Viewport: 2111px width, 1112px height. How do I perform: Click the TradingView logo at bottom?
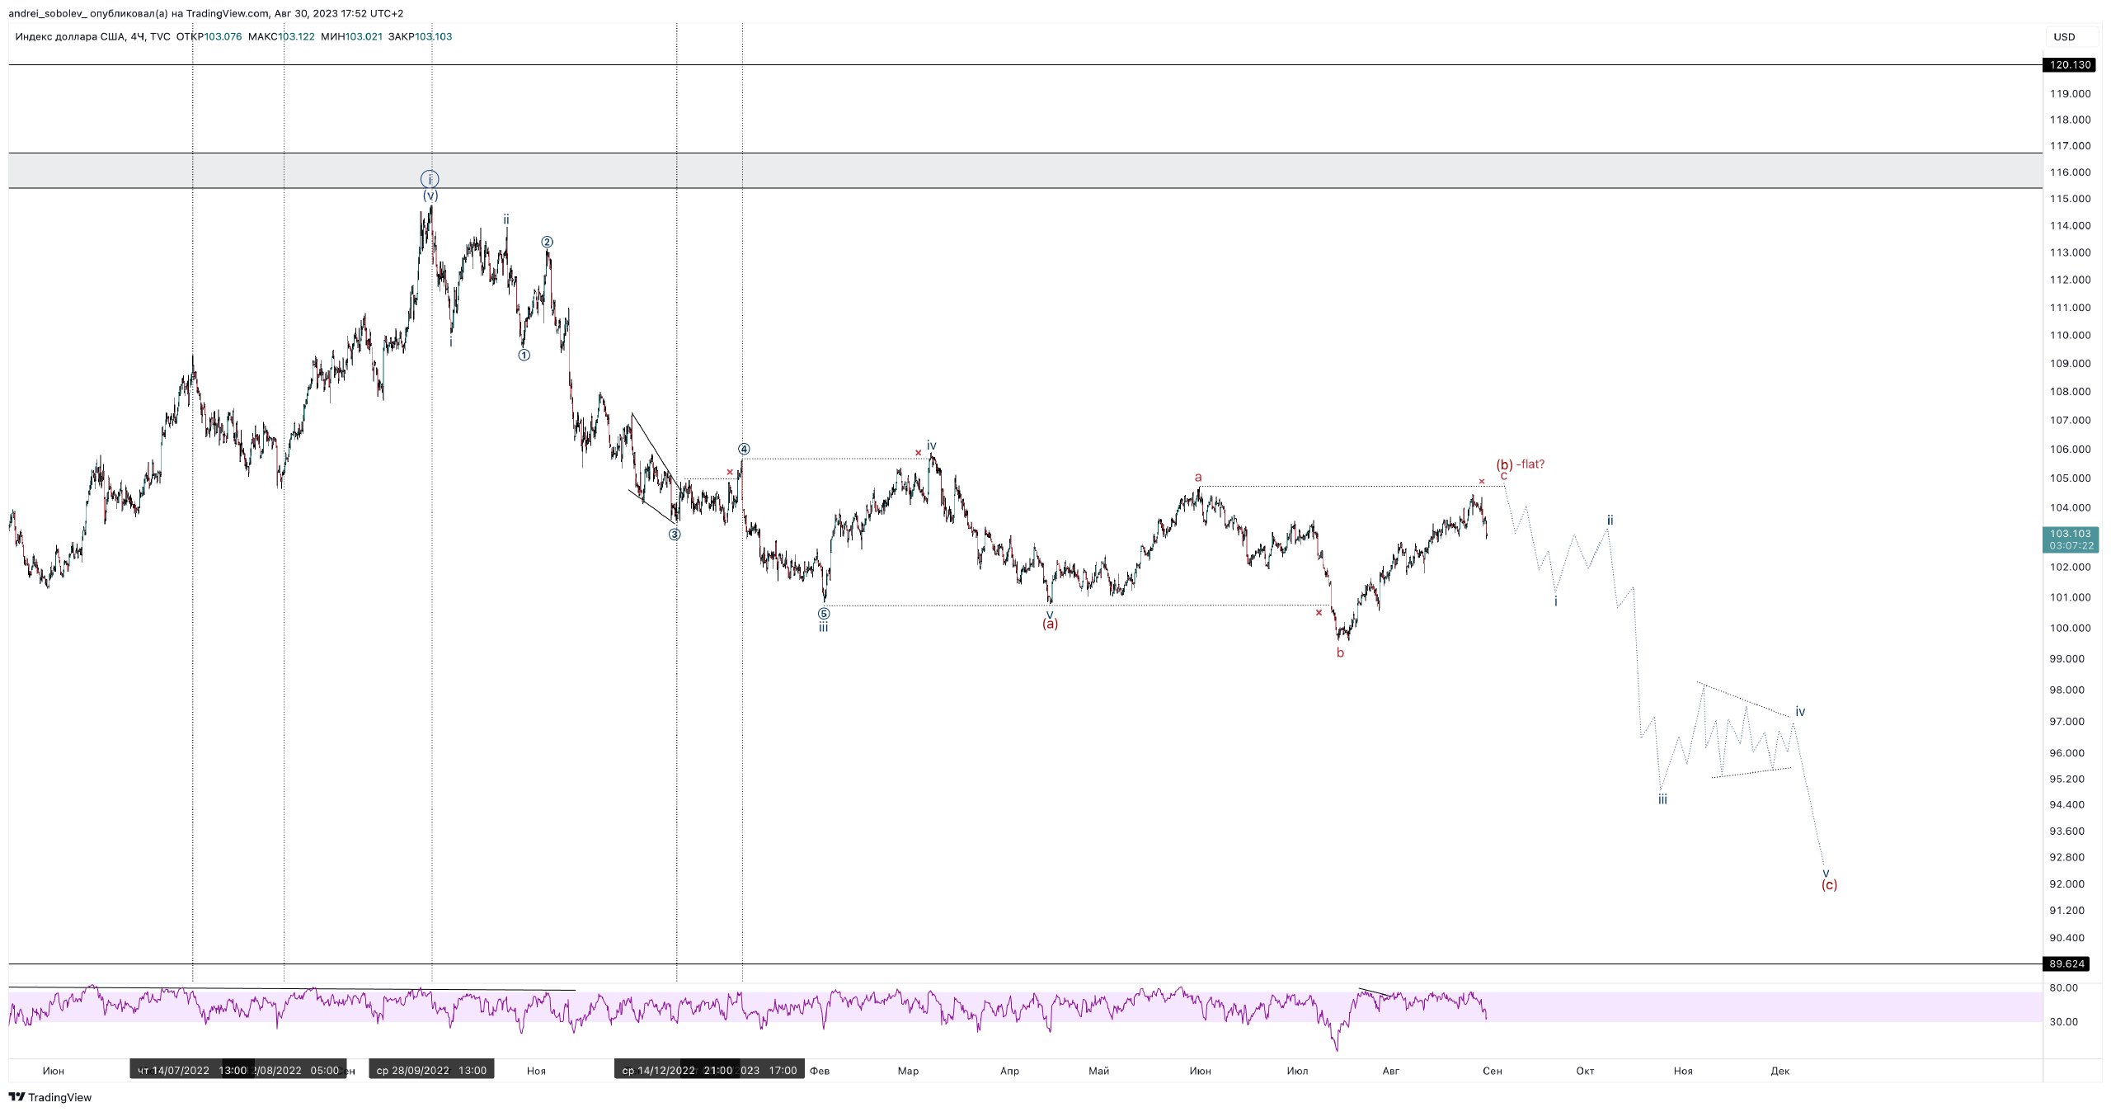click(x=50, y=1097)
